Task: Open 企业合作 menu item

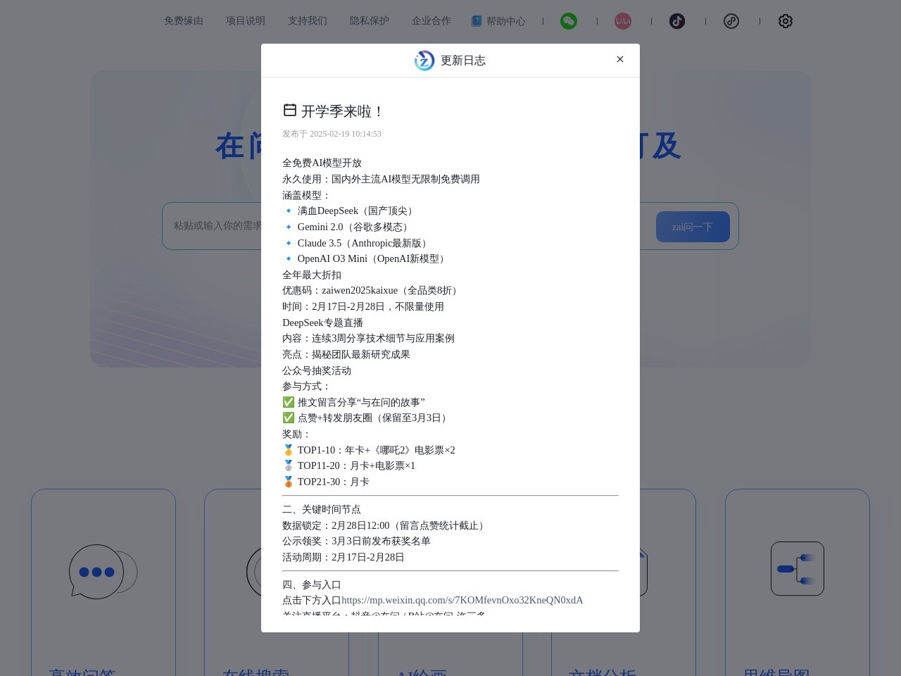Action: point(431,21)
